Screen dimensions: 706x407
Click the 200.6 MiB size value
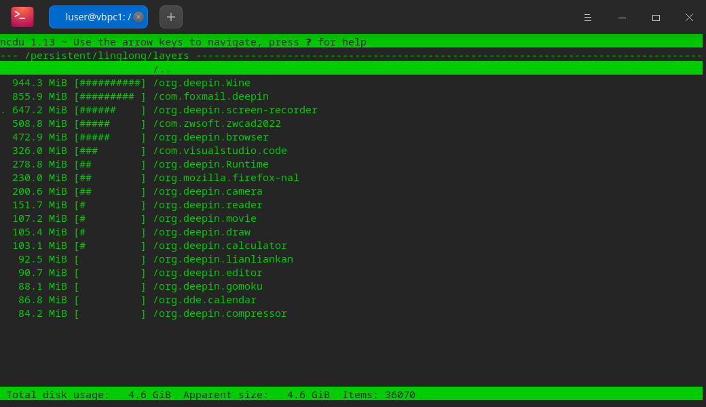39,191
